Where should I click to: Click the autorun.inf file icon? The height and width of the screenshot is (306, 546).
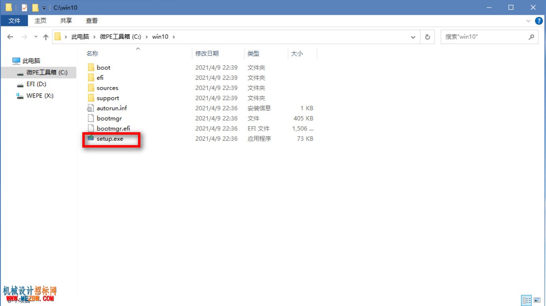pos(90,108)
